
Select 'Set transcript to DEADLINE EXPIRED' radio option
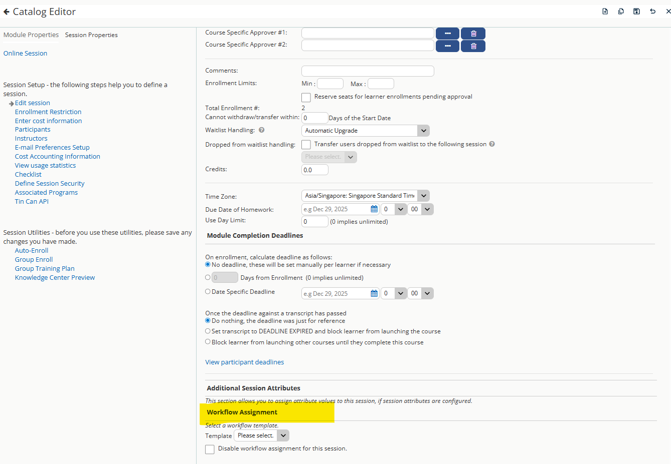pyautogui.click(x=208, y=331)
